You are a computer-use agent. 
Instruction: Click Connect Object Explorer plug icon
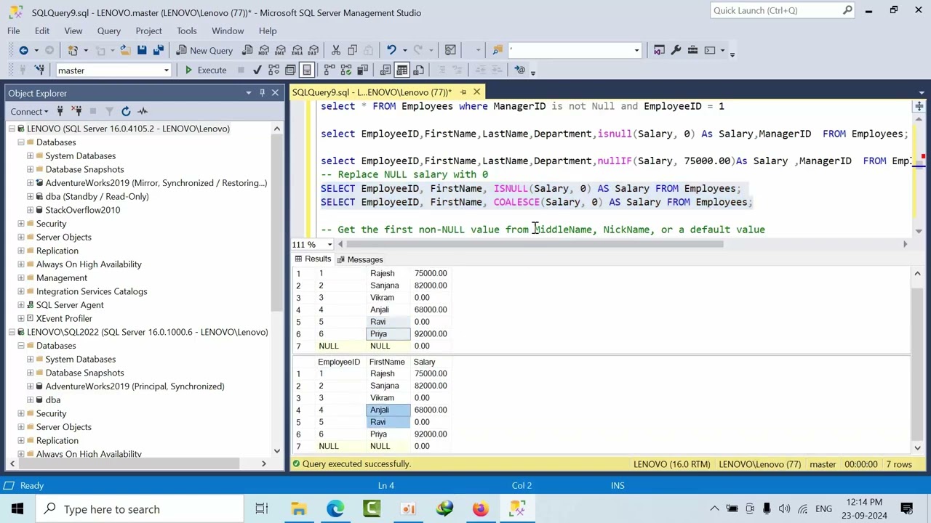pos(60,111)
